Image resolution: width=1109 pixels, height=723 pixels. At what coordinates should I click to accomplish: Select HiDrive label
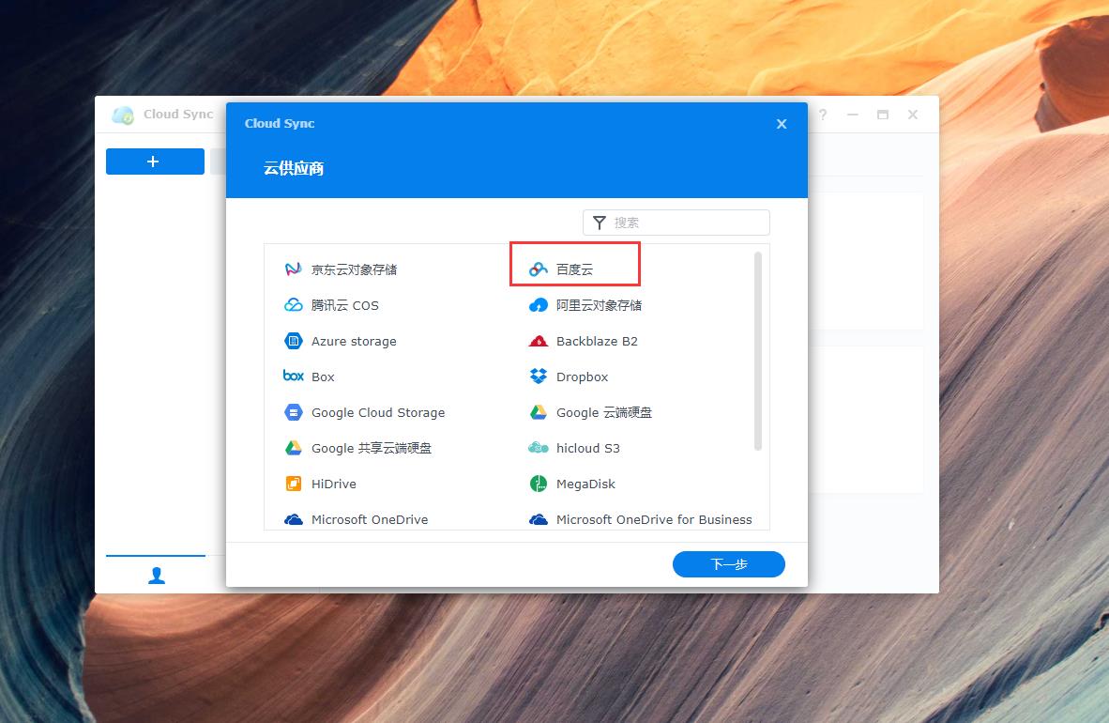click(x=334, y=484)
